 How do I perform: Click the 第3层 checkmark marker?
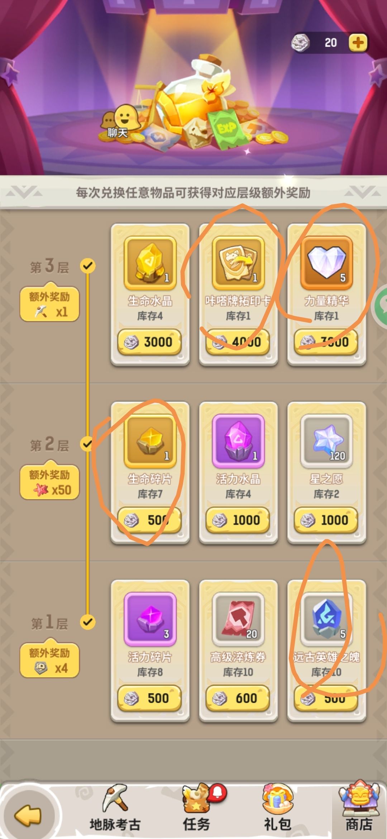coord(87,266)
